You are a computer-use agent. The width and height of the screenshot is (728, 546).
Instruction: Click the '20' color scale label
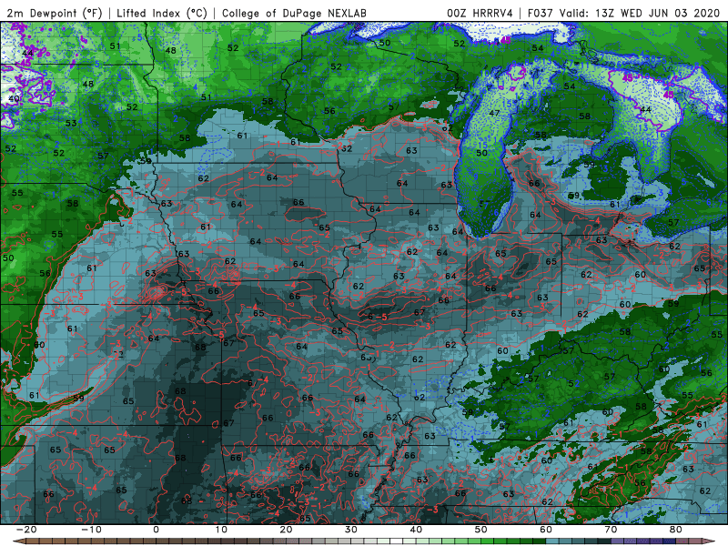tap(286, 530)
